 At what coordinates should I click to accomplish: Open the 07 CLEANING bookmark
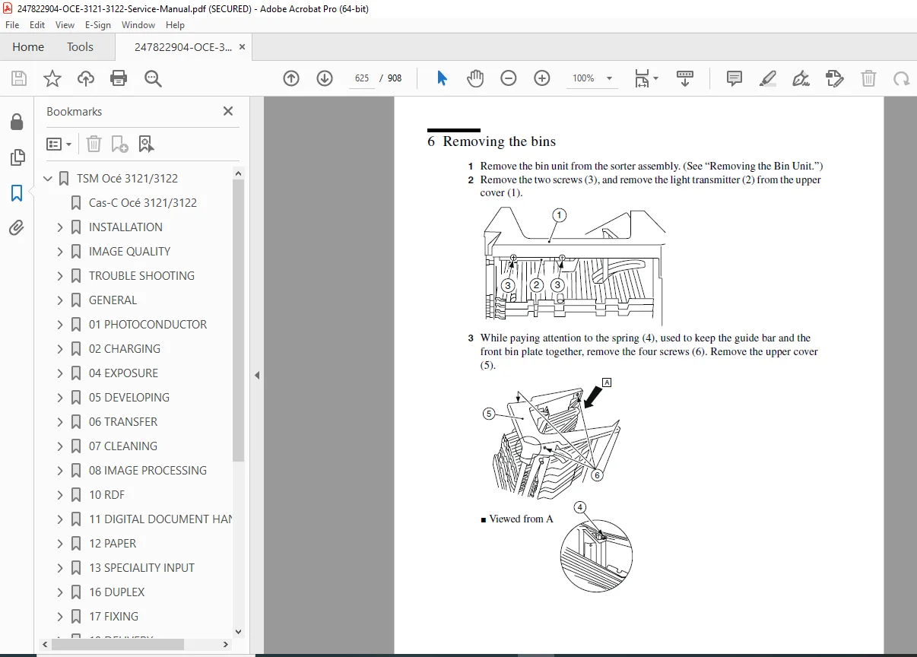(123, 446)
